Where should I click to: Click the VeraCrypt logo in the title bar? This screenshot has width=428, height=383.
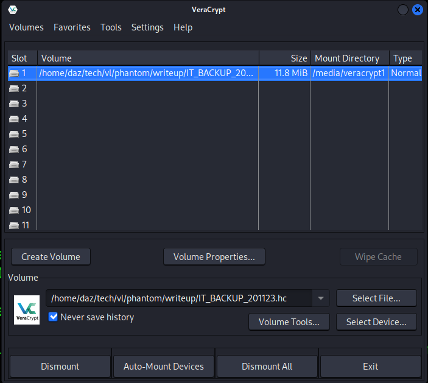click(x=13, y=10)
